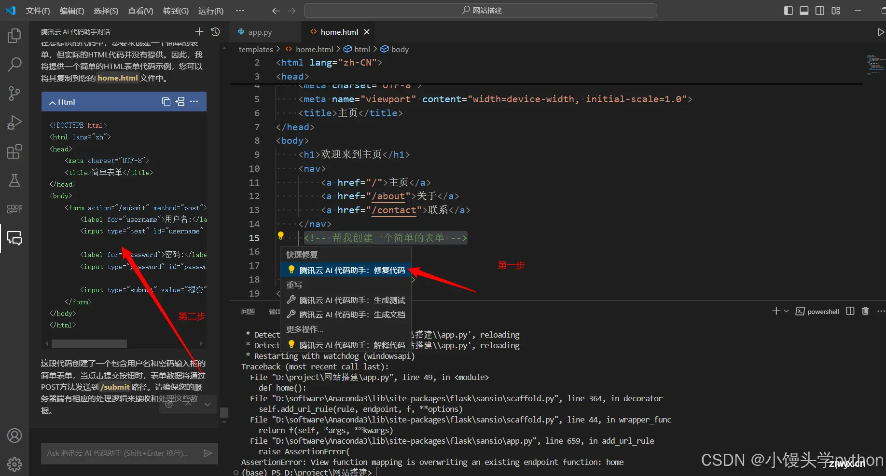Insert Html code block into editor
This screenshot has height=476, width=886.
(180, 102)
